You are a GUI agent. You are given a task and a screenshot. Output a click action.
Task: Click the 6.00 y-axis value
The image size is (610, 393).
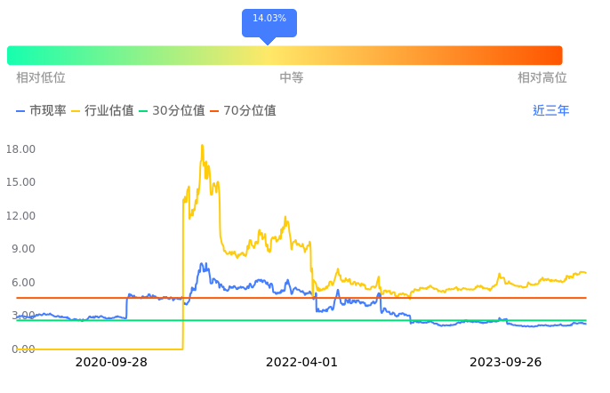click(24, 283)
